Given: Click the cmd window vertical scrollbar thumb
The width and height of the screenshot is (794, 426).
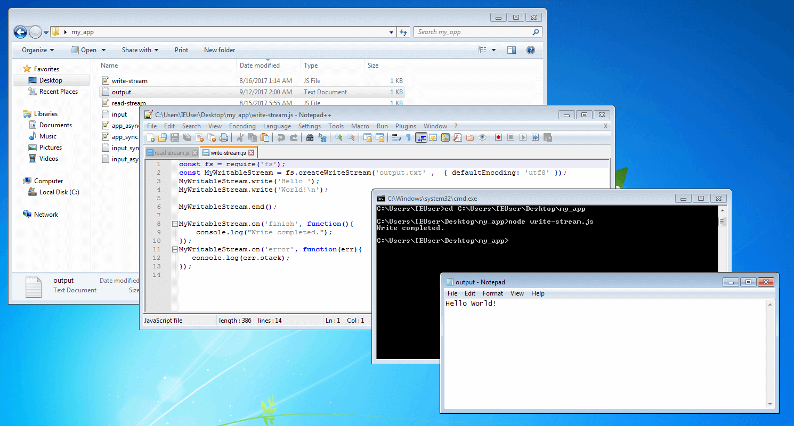Looking at the screenshot, I should [x=722, y=222].
